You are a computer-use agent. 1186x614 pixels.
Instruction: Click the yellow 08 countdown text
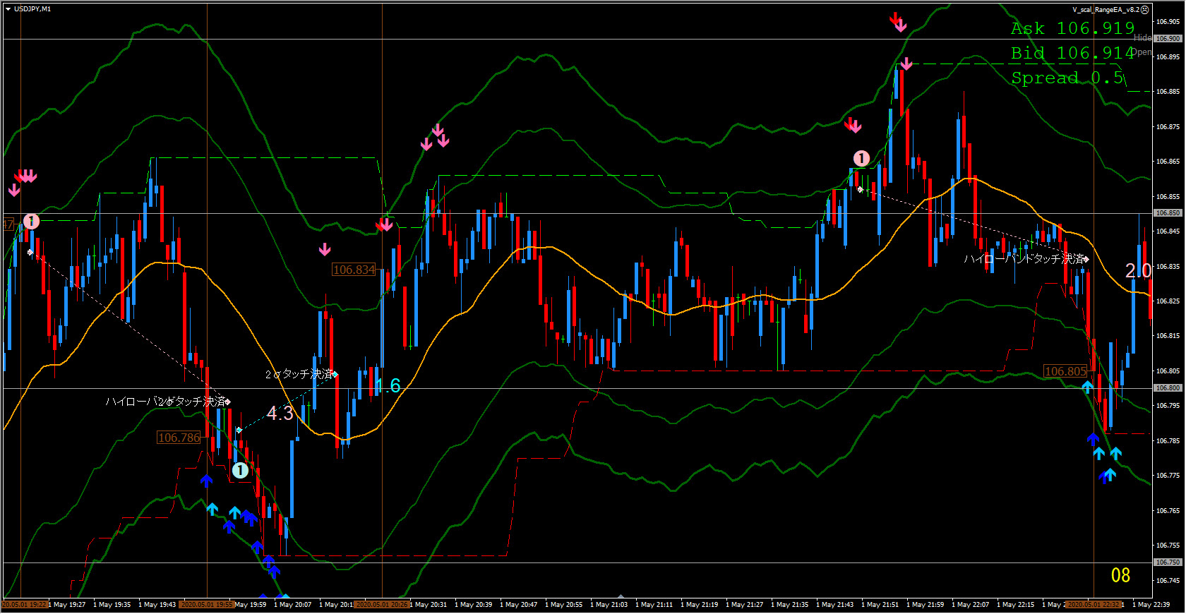point(1120,575)
